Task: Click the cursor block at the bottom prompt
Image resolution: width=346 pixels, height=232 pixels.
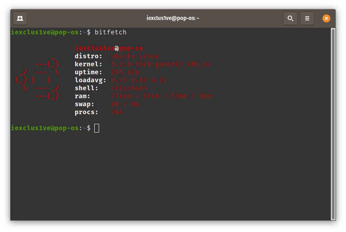Action: coord(97,128)
